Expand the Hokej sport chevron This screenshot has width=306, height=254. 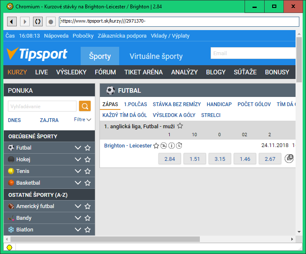tap(78, 160)
